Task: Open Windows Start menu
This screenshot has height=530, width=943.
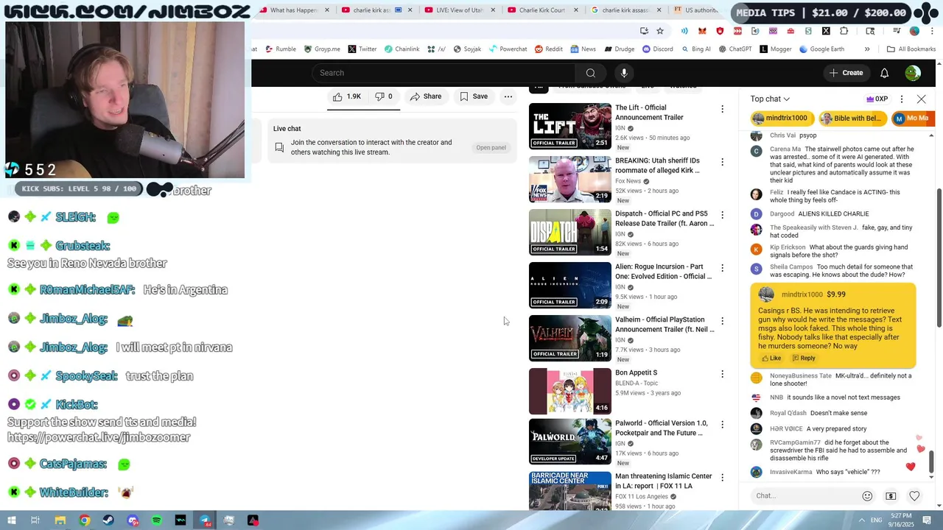Action: pyautogui.click(x=11, y=520)
